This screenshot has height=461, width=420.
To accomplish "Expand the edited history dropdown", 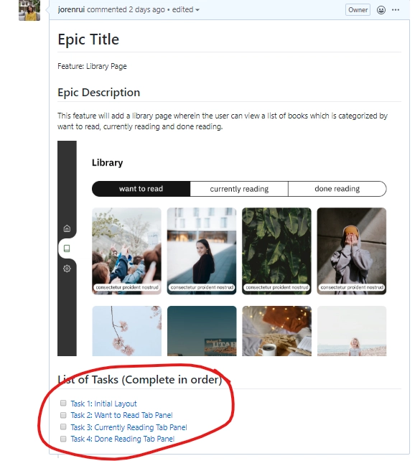I will point(186,10).
